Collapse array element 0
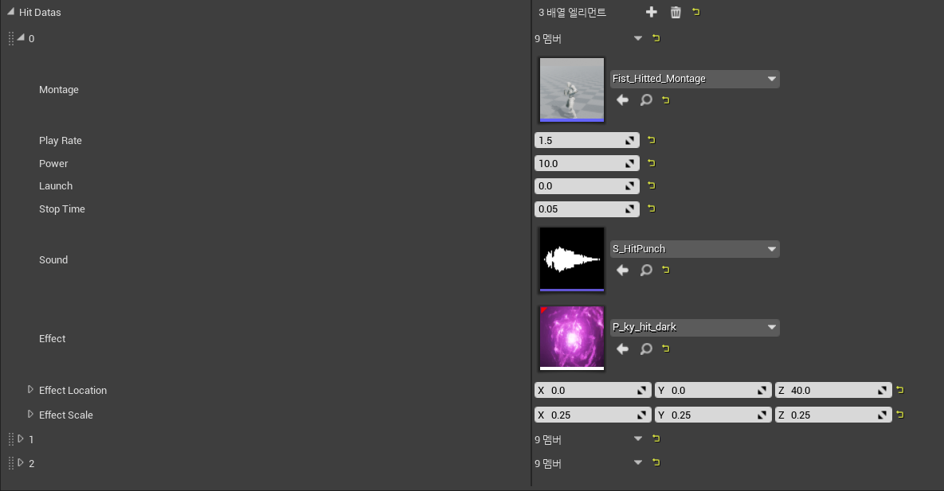Screen dimensions: 944x491 (x=21, y=37)
